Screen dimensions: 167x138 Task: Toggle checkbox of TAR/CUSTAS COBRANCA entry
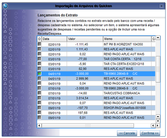(x=39, y=93)
